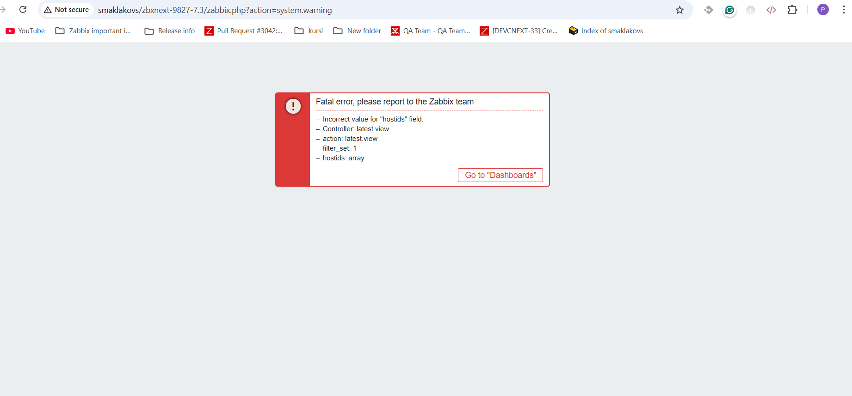This screenshot has height=396, width=852.
Task: Open the "Pull Request #3042" bookmark
Action: tap(244, 31)
